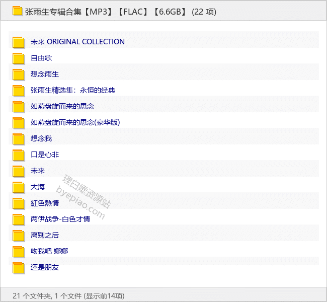327x302 pixels.
Task: Open folder icon next to 口是心非
Action: tap(18, 155)
